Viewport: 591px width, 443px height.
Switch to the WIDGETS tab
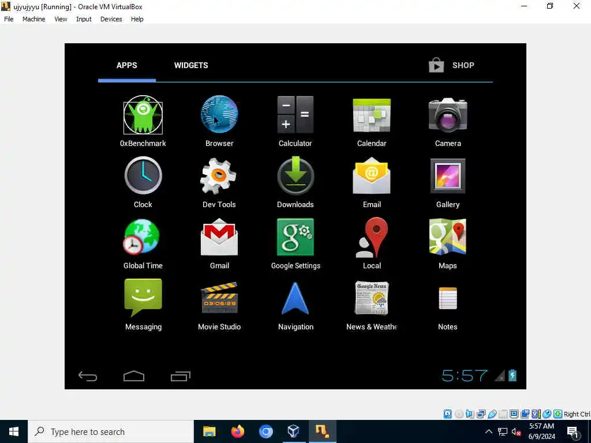tap(191, 65)
